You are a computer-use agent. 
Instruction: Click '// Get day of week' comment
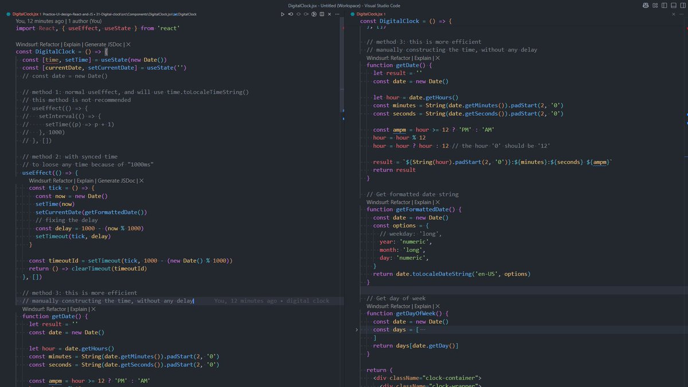coord(396,298)
